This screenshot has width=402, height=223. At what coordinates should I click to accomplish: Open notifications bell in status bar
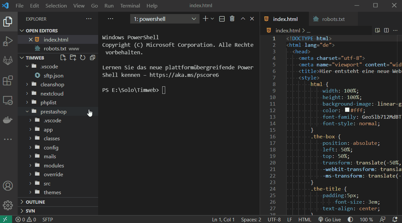click(394, 219)
